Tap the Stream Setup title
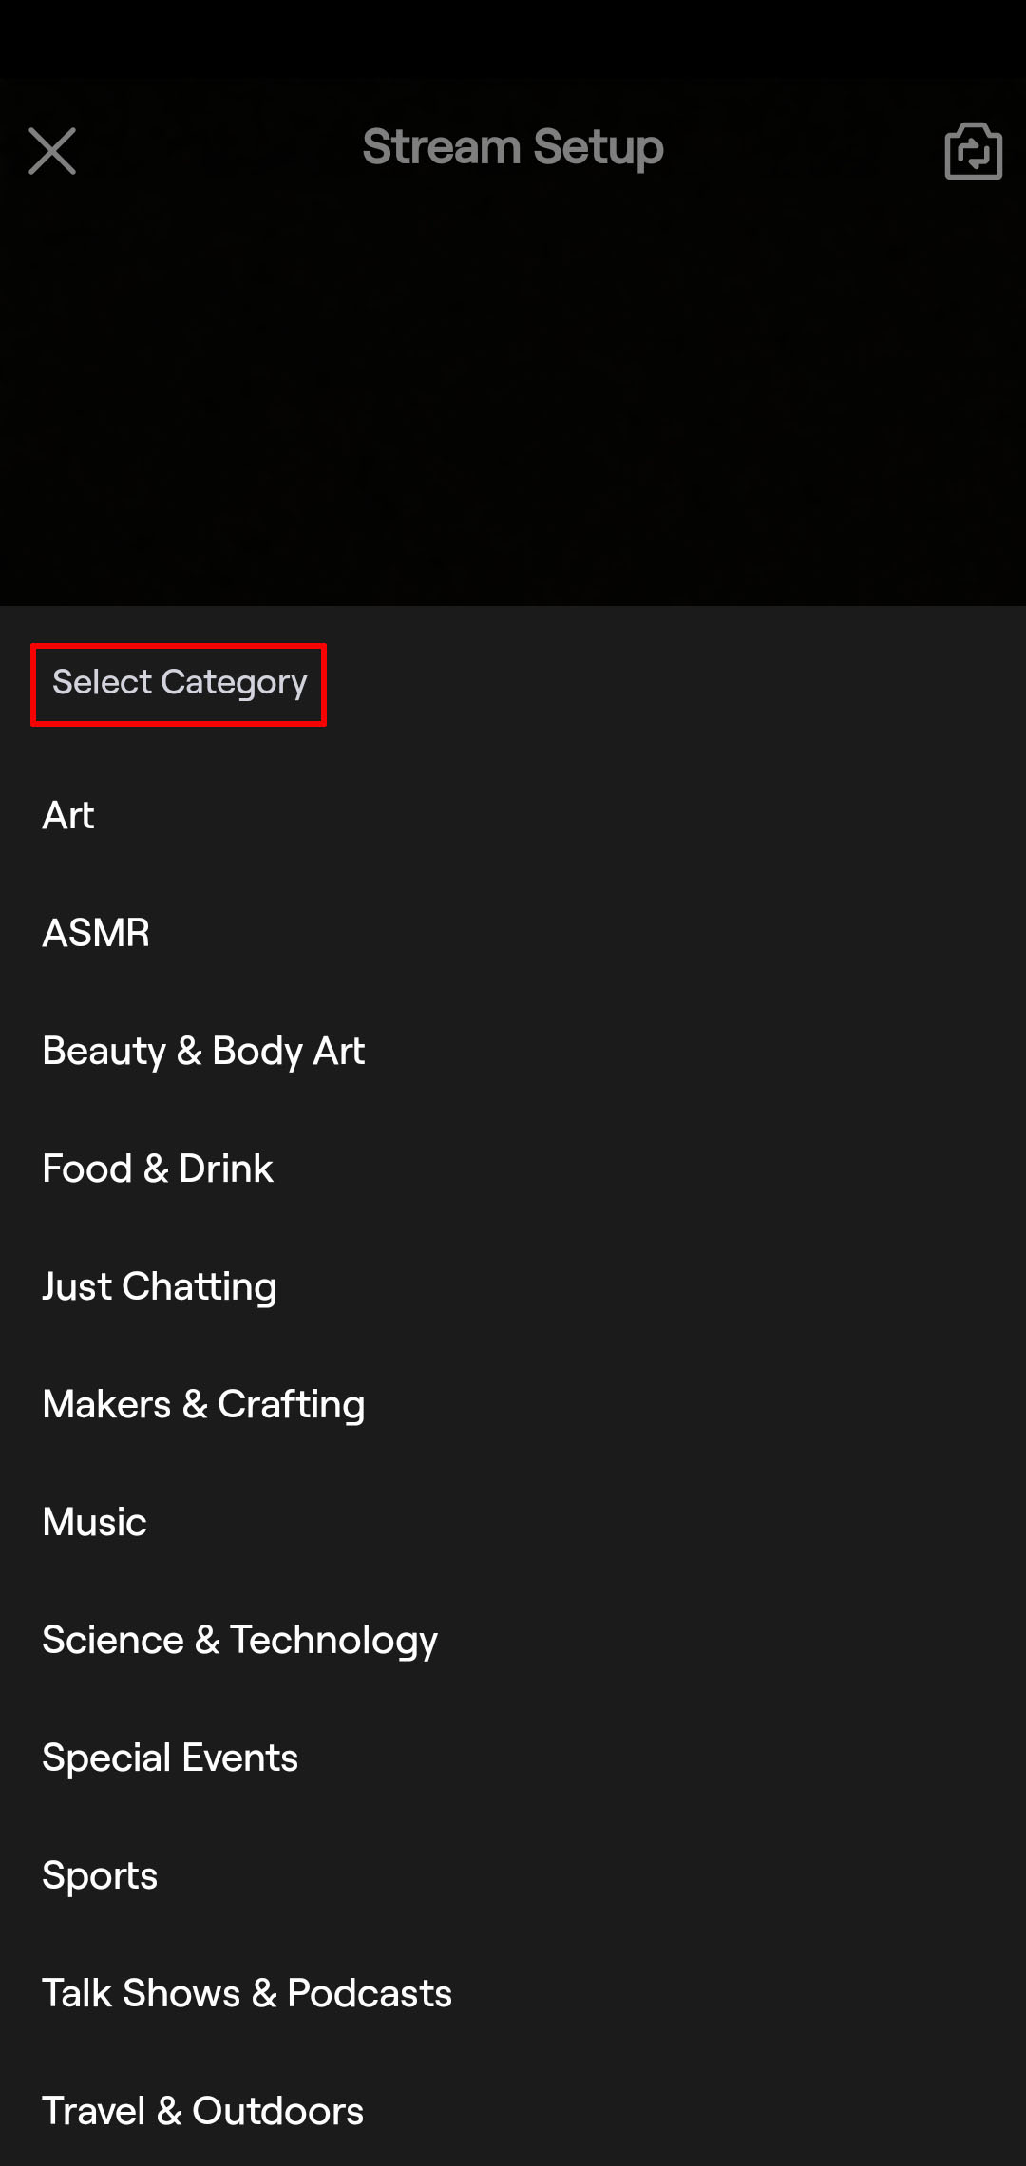The height and width of the screenshot is (2166, 1026). pyautogui.click(x=513, y=147)
